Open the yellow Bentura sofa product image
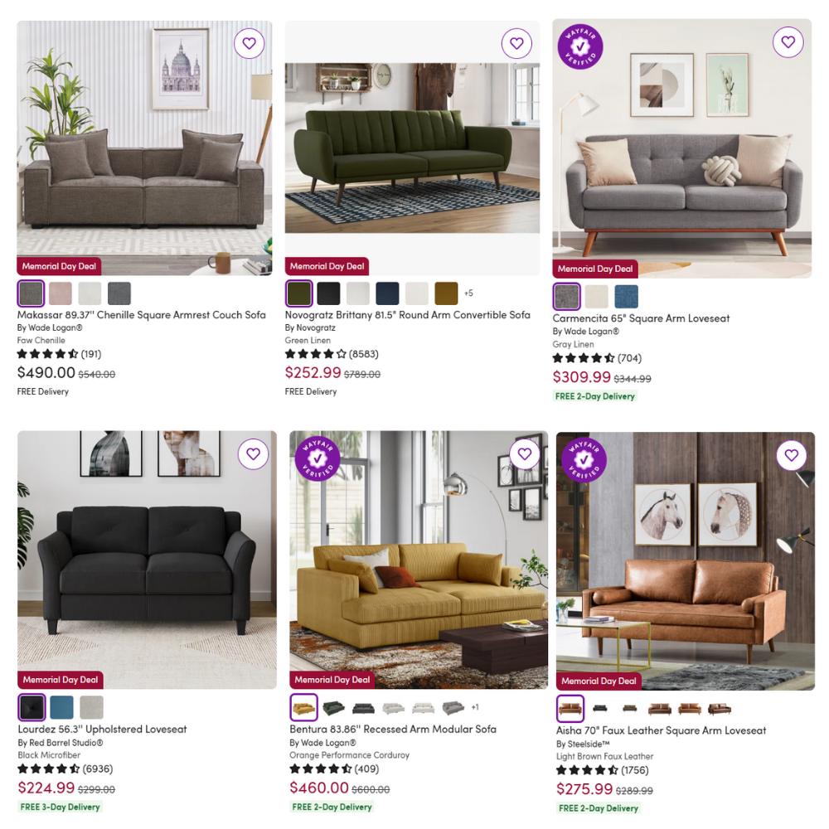The height and width of the screenshot is (829, 829). point(418,560)
